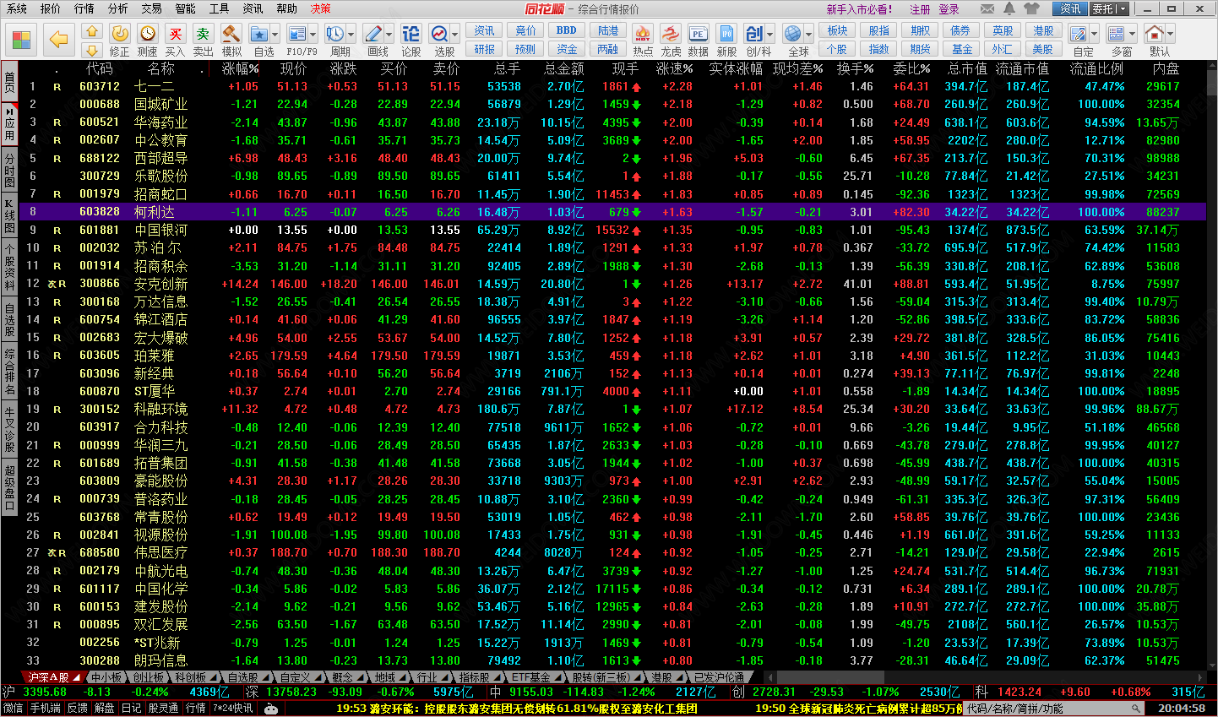
Task: Expand the dropdown arrow beside 选股
Action: 455,35
